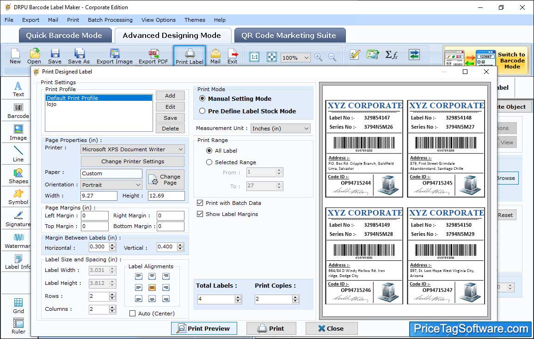Screen dimensions: 534x339
Task: Toggle the Ruler tool in sidebar
Action: pos(18,327)
